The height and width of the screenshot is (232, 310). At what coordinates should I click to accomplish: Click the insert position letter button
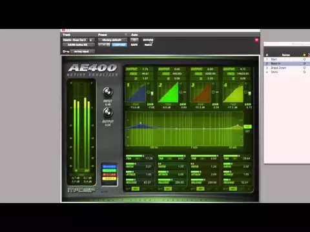(x=92, y=40)
